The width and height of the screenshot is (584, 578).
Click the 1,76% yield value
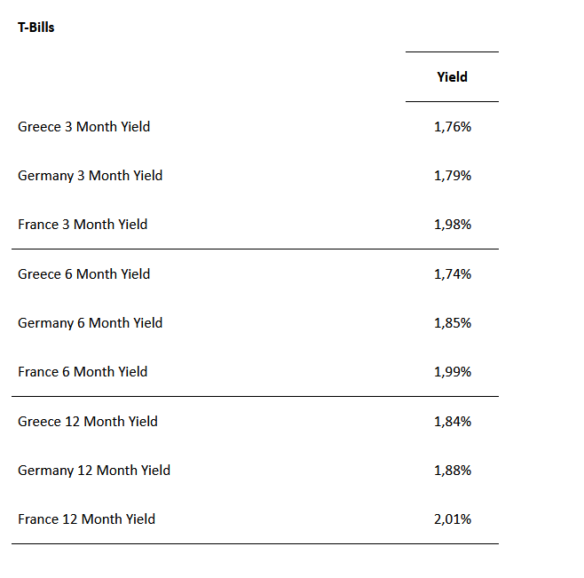[x=452, y=127]
